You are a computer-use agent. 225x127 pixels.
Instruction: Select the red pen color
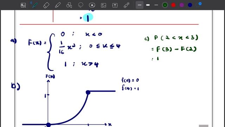[173, 5]
